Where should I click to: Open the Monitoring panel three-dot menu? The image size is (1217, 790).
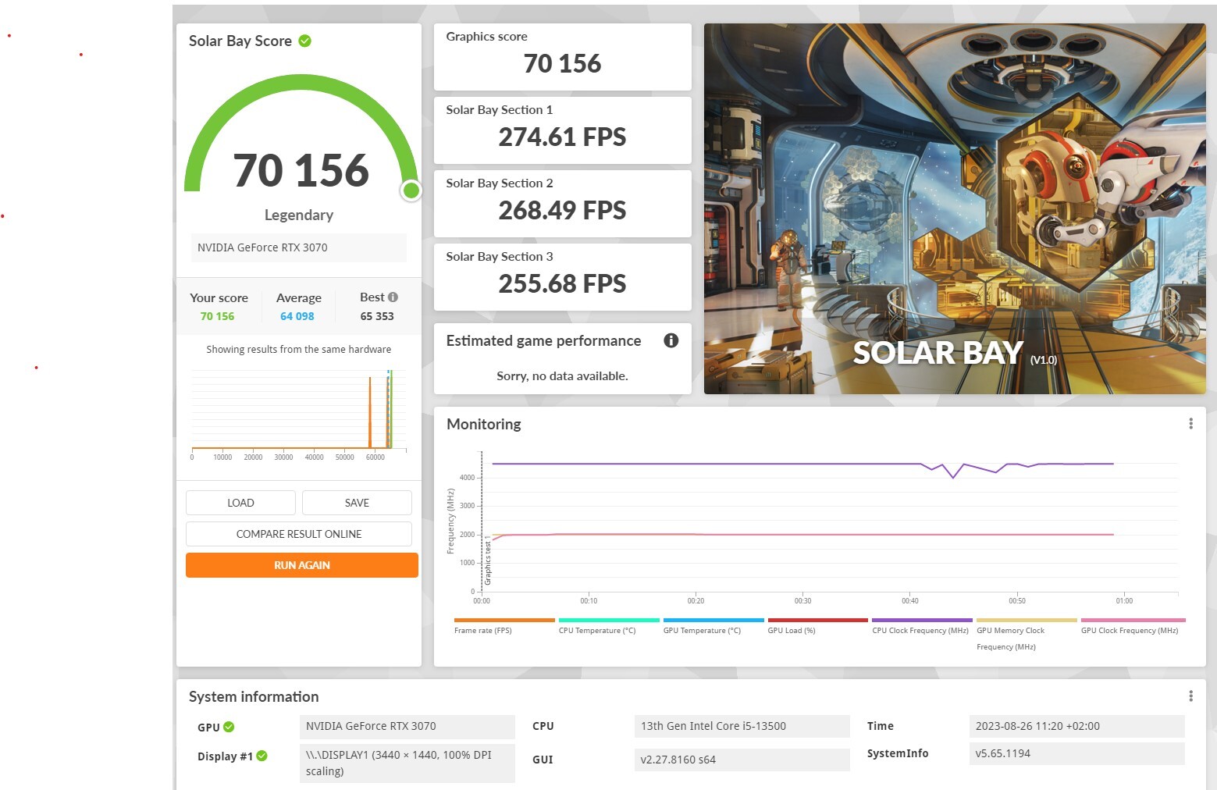(1190, 423)
